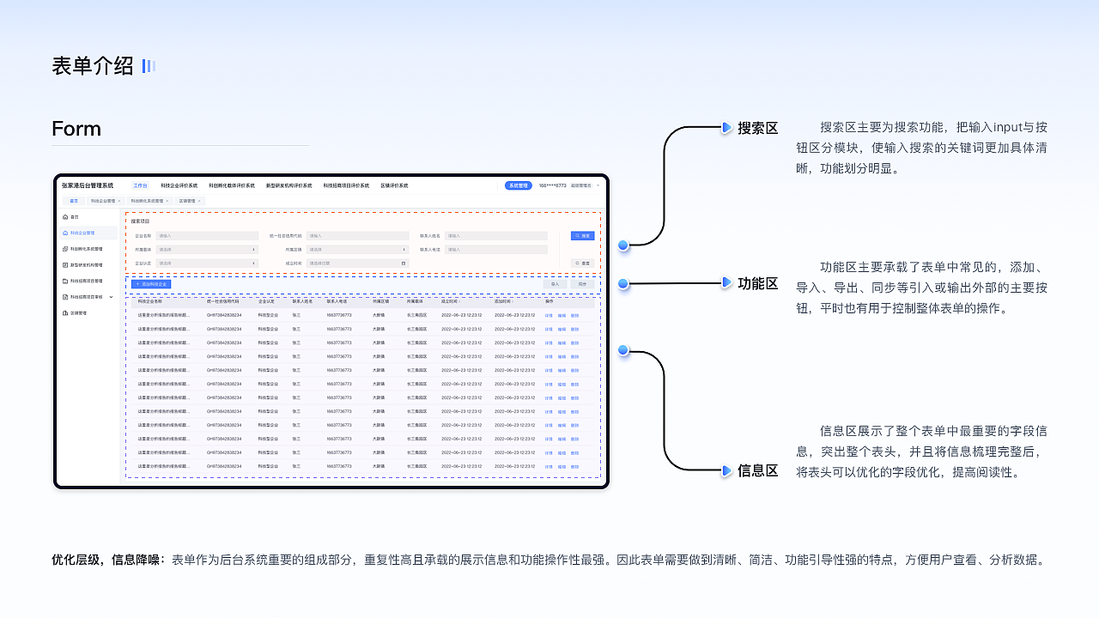Click the 所属载体 column header

point(415,301)
